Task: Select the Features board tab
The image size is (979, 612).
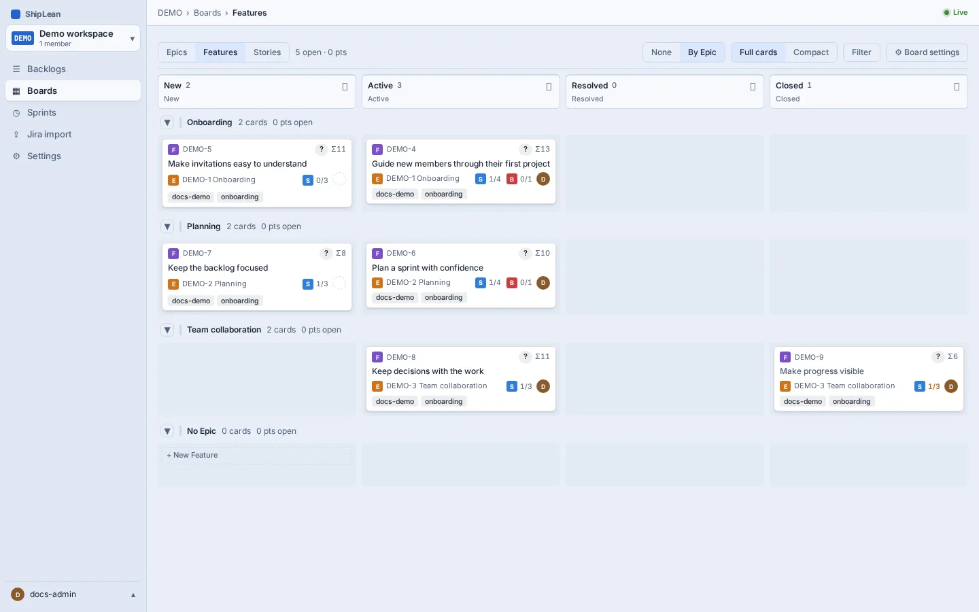Action: pos(220,52)
